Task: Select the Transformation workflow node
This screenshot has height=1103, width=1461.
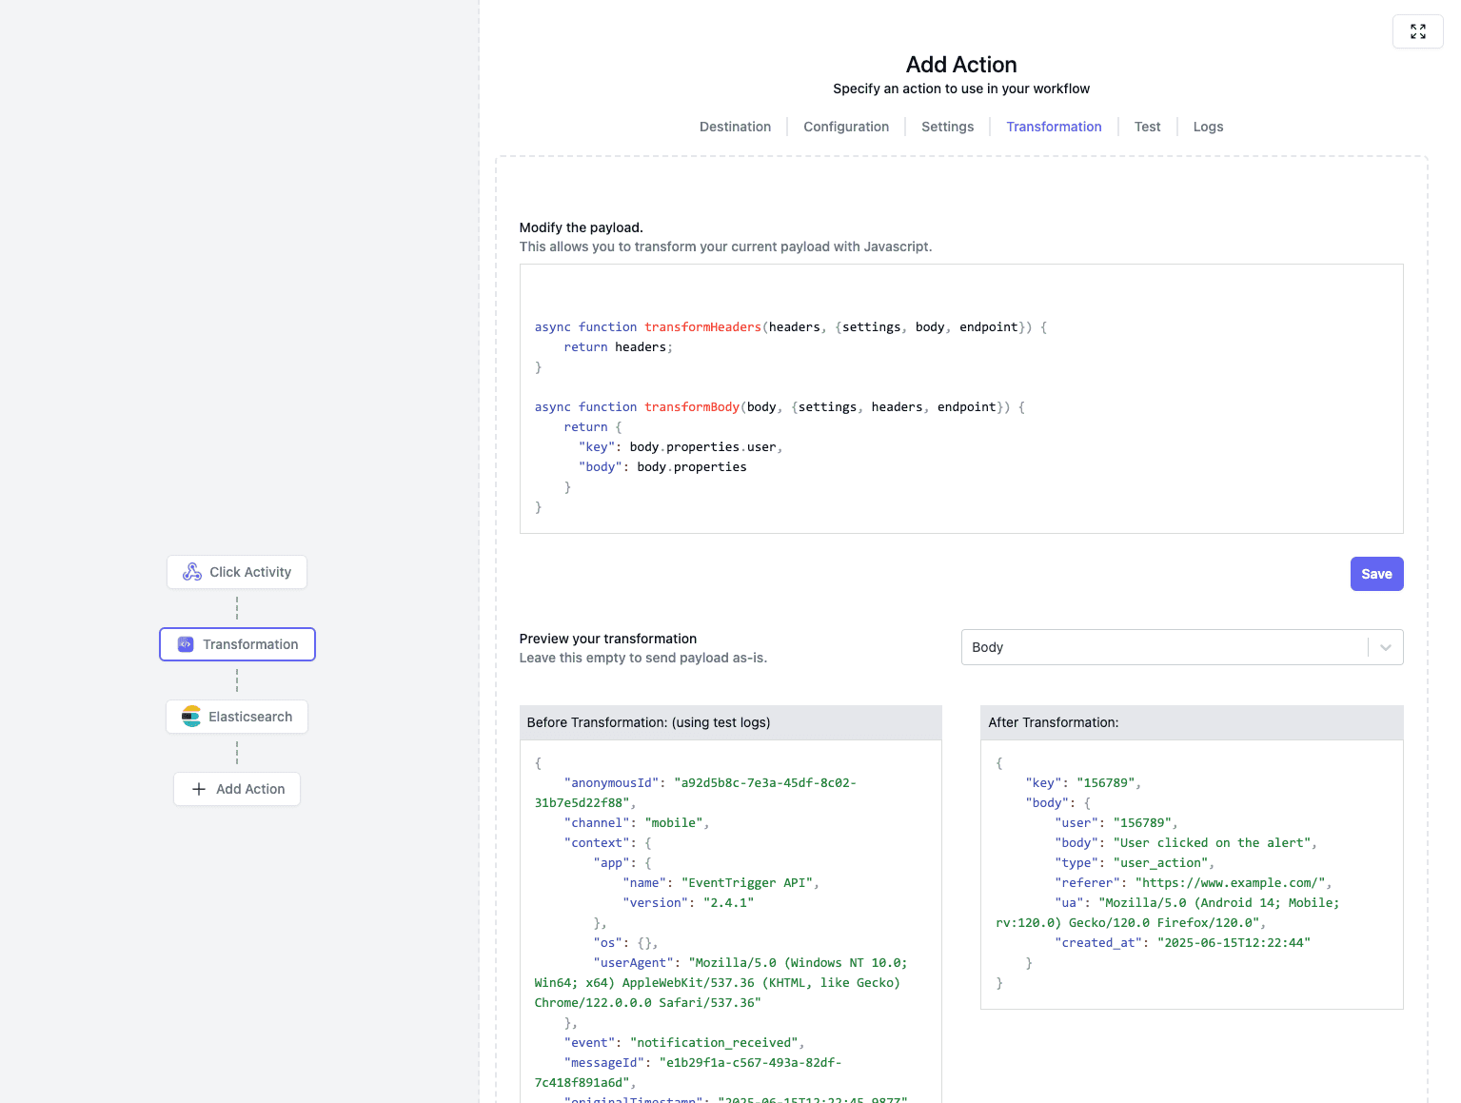Action: click(x=237, y=644)
